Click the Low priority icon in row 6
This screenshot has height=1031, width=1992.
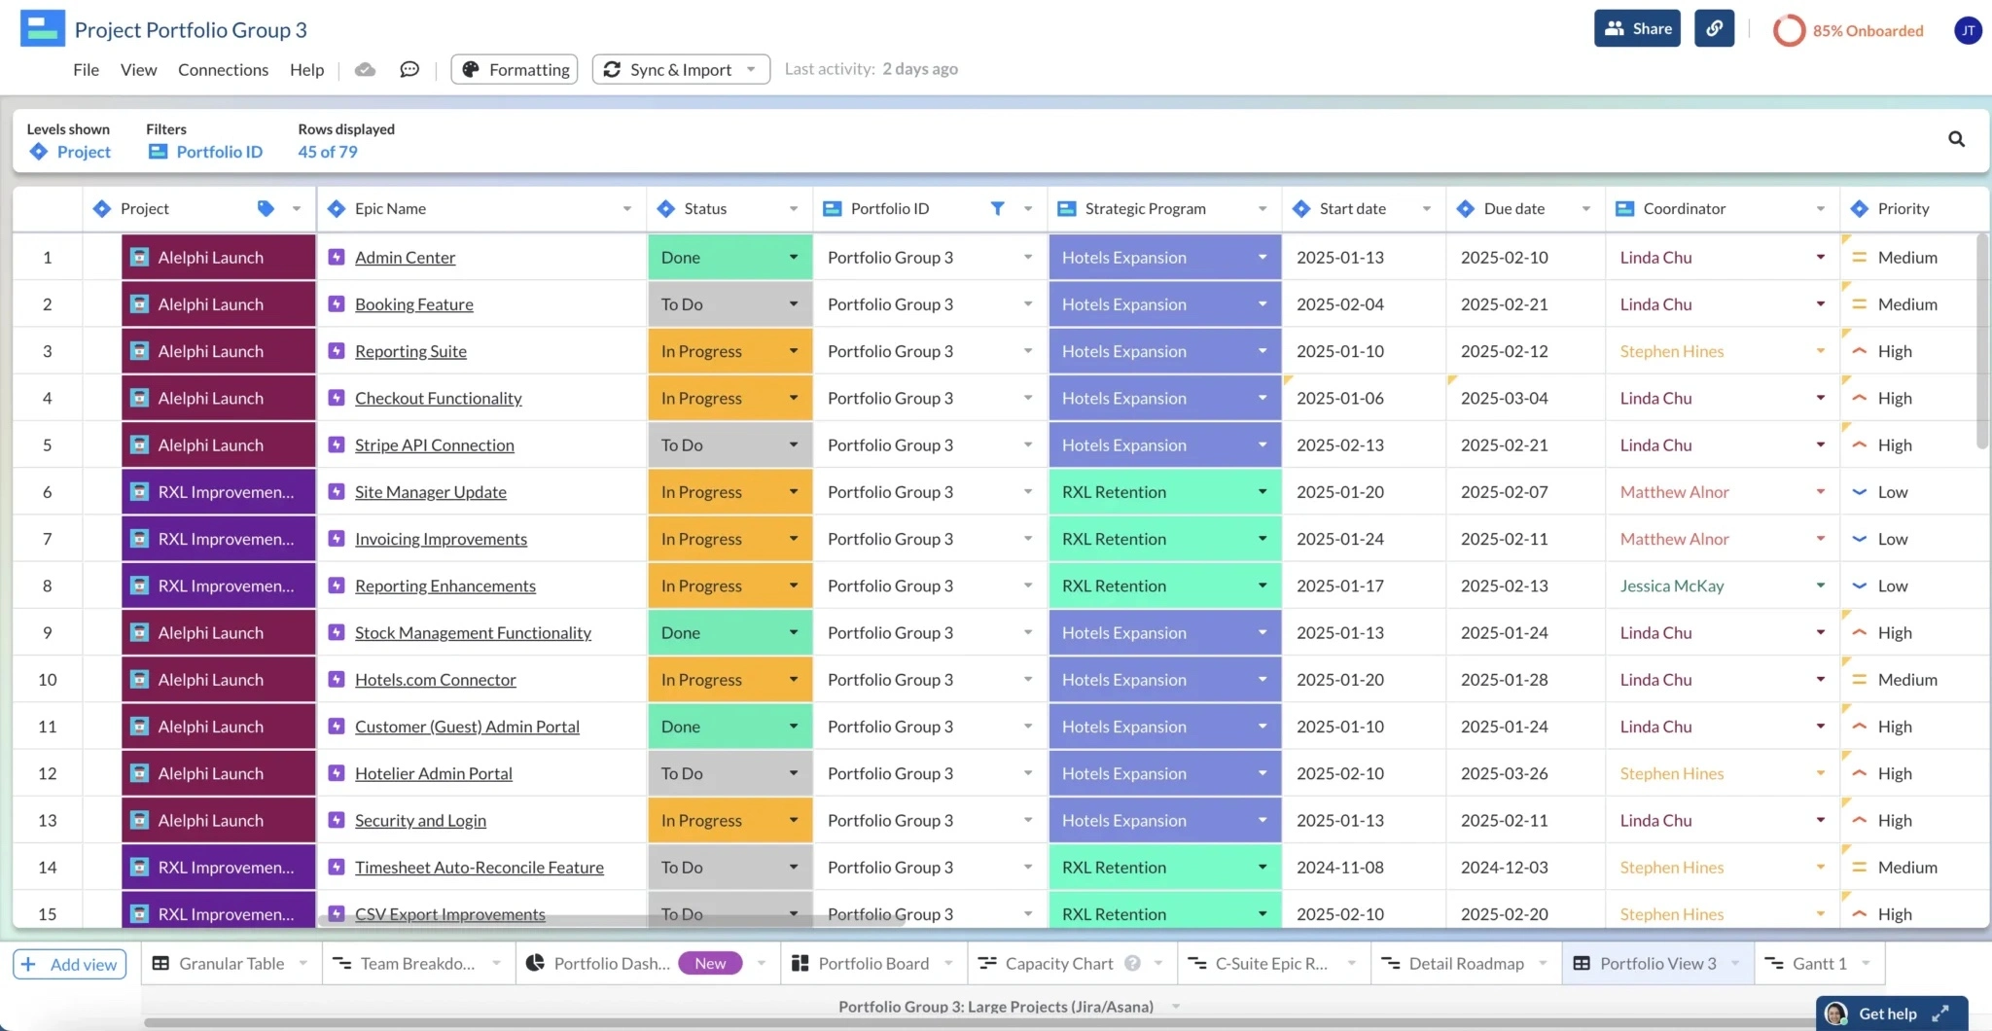pyautogui.click(x=1859, y=492)
